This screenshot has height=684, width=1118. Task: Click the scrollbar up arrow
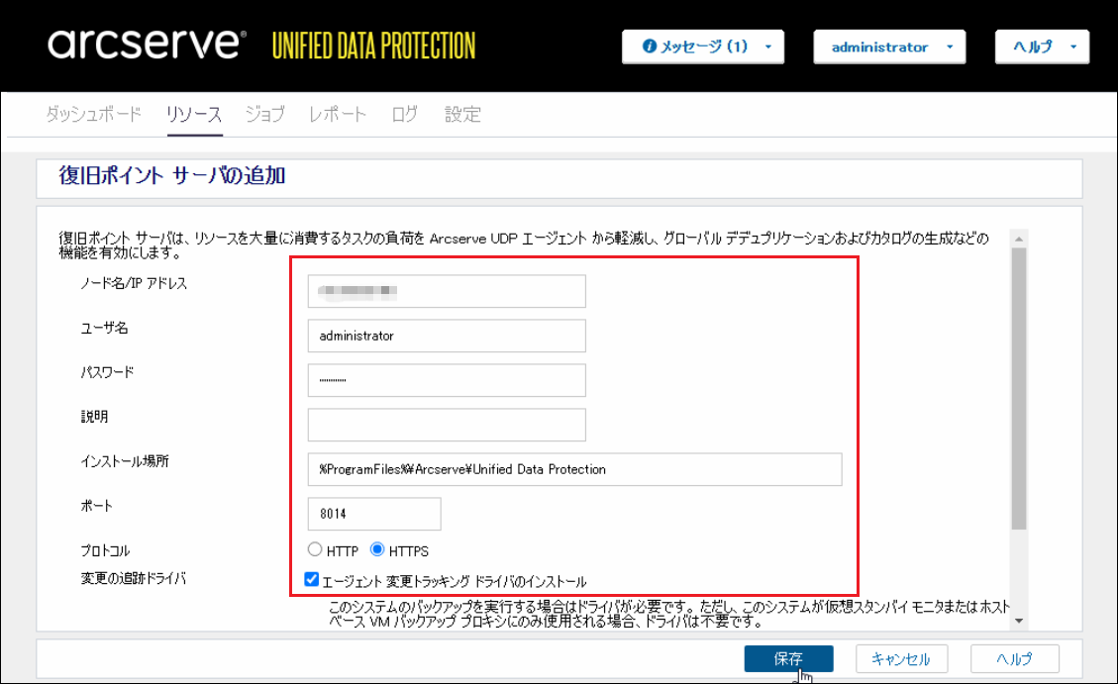(1019, 239)
